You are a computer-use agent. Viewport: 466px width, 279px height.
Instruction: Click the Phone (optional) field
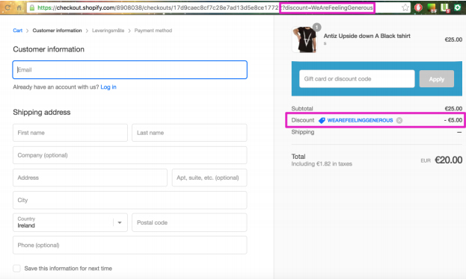pyautogui.click(x=130, y=245)
